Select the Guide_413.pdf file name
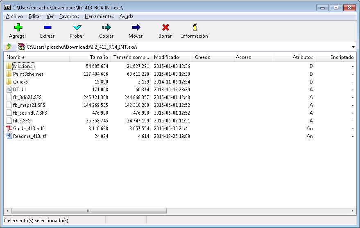Viewport: 360px width, 228px height. click(29, 129)
